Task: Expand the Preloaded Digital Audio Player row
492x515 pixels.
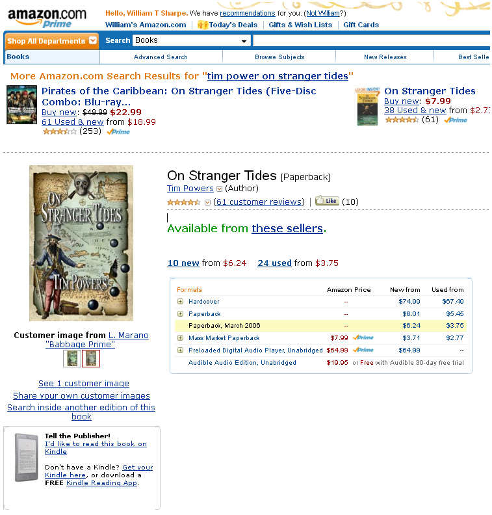Action: click(180, 350)
